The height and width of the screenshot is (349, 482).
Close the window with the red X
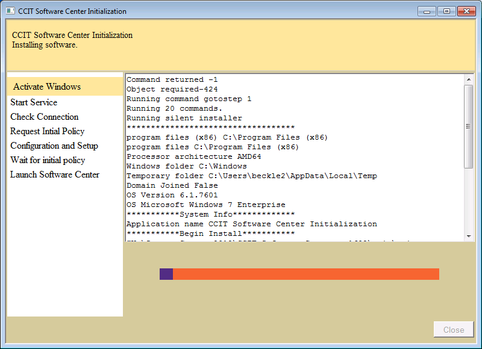pos(466,11)
